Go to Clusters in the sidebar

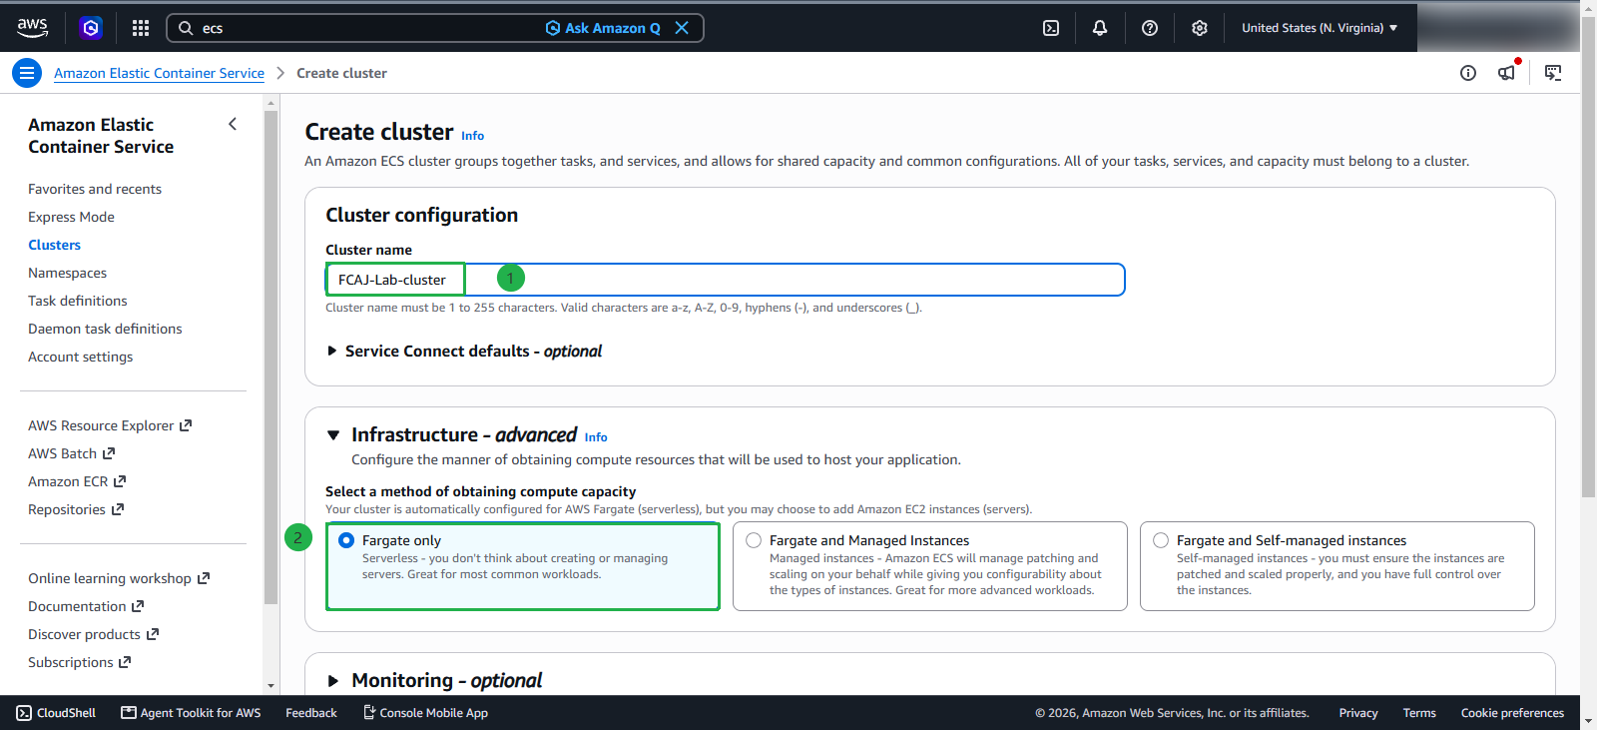coord(55,245)
